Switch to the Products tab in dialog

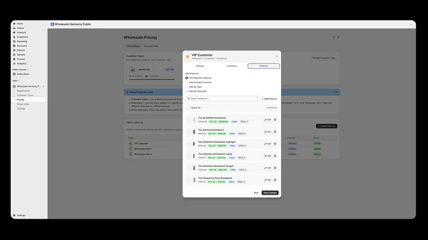pos(264,66)
